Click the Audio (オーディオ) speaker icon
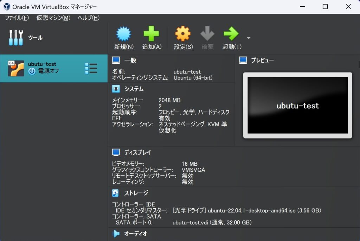Screen dimensions: 360x241 [x=116, y=233]
